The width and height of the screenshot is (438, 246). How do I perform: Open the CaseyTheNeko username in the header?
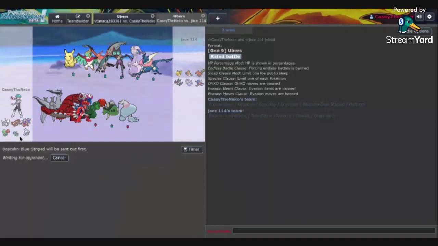click(x=391, y=17)
